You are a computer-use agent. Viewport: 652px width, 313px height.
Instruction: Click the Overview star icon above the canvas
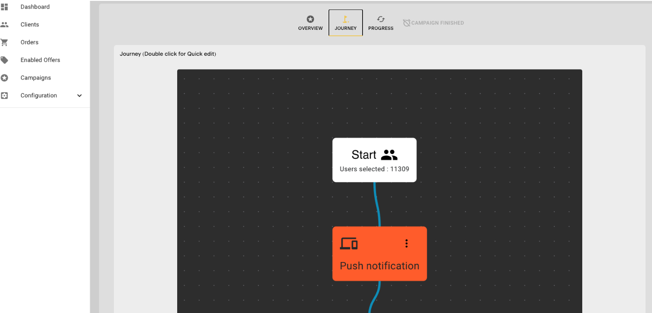coord(310,19)
